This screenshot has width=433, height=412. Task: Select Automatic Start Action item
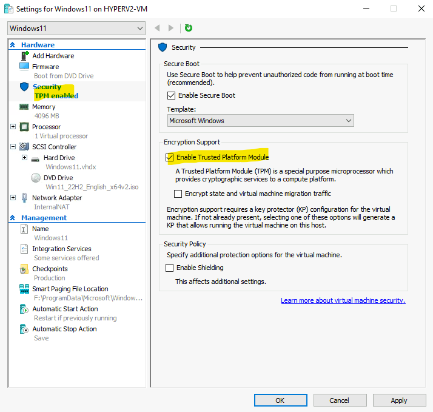click(65, 309)
